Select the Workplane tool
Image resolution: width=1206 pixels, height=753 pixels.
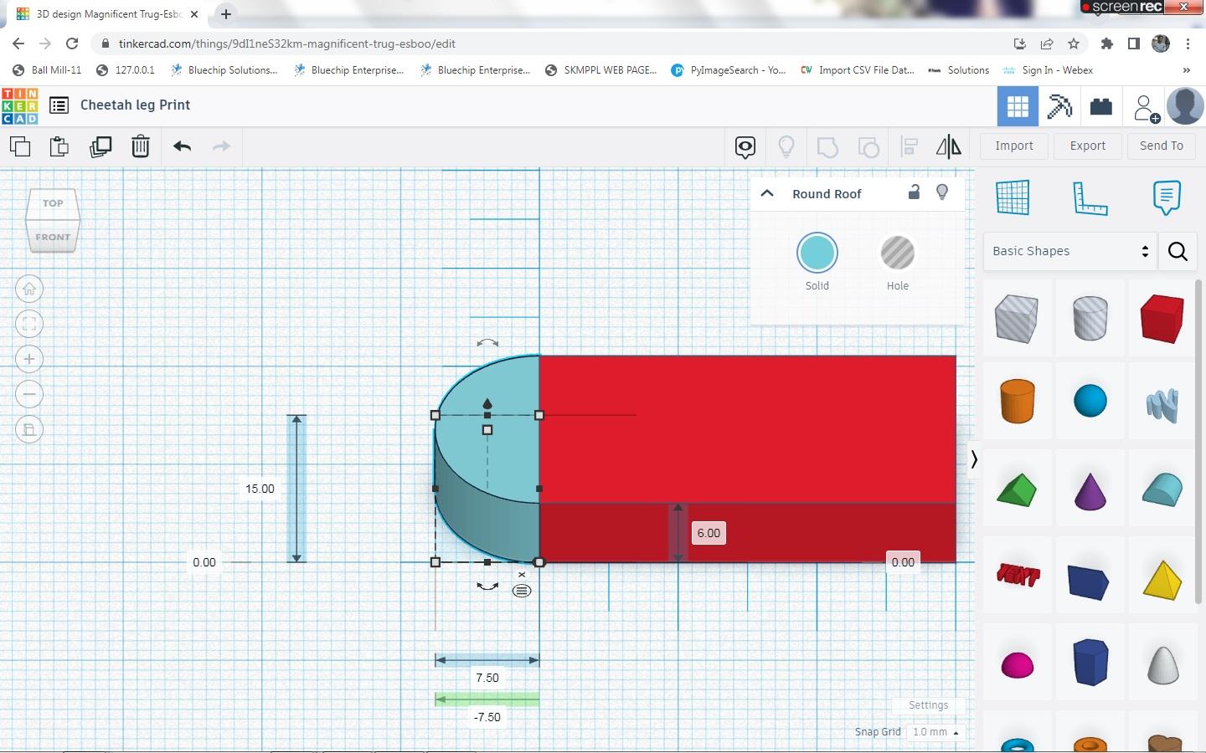coord(1013,197)
